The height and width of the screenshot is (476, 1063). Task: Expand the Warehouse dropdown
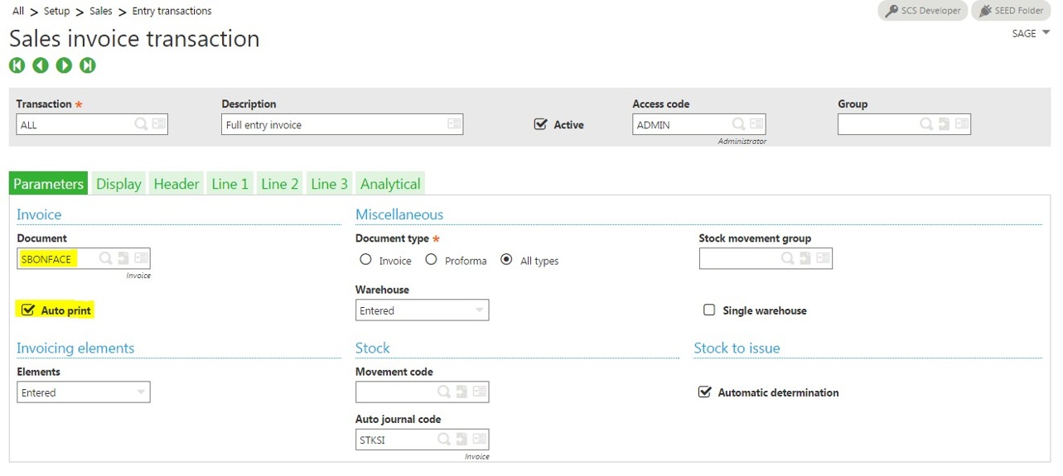point(479,310)
